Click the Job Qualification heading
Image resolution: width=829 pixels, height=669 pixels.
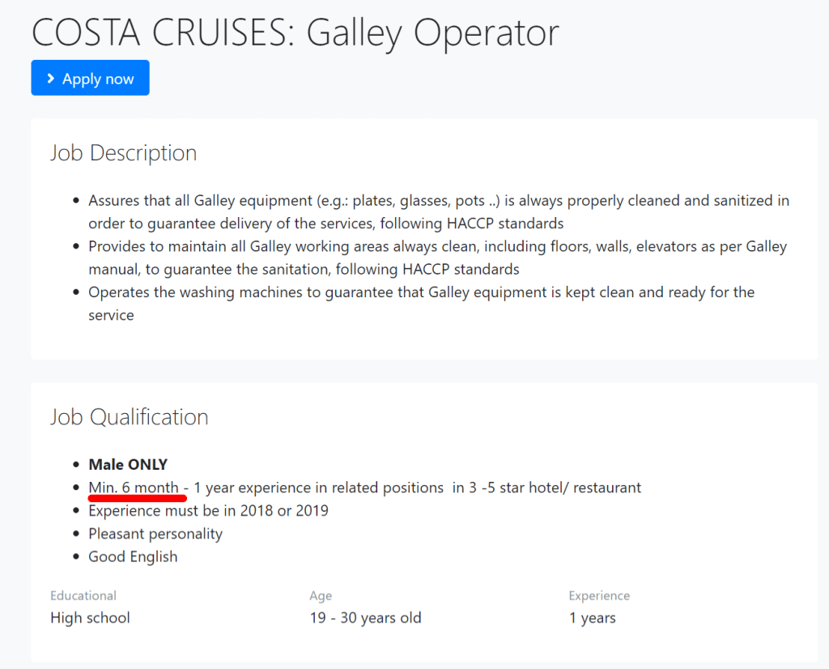tap(129, 417)
